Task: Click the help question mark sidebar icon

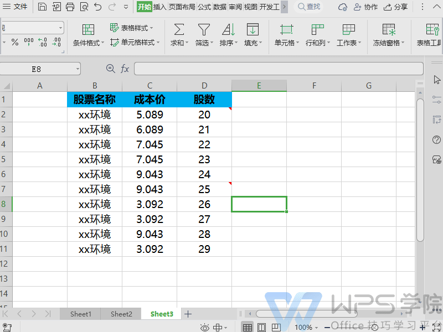Action: [436, 140]
